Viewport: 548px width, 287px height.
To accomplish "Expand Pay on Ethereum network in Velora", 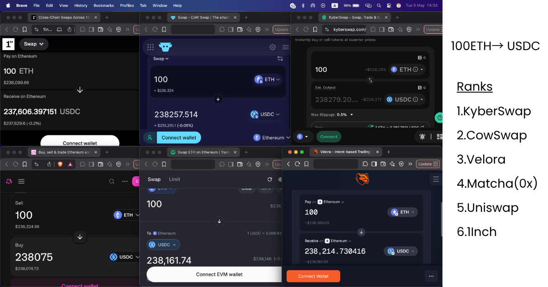I will pos(331,202).
